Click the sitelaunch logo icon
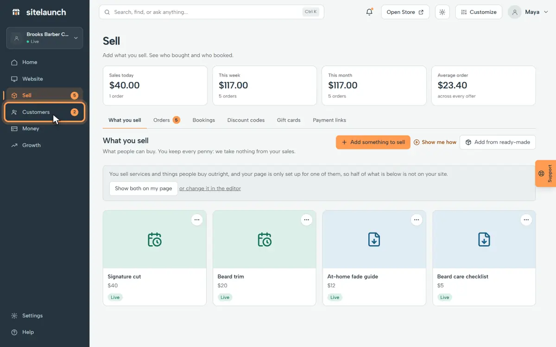The width and height of the screenshot is (556, 347). 16,12
